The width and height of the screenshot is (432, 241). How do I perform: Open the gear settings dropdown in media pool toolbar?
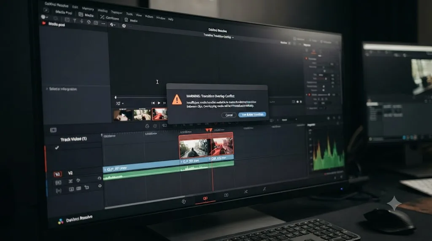113,25
